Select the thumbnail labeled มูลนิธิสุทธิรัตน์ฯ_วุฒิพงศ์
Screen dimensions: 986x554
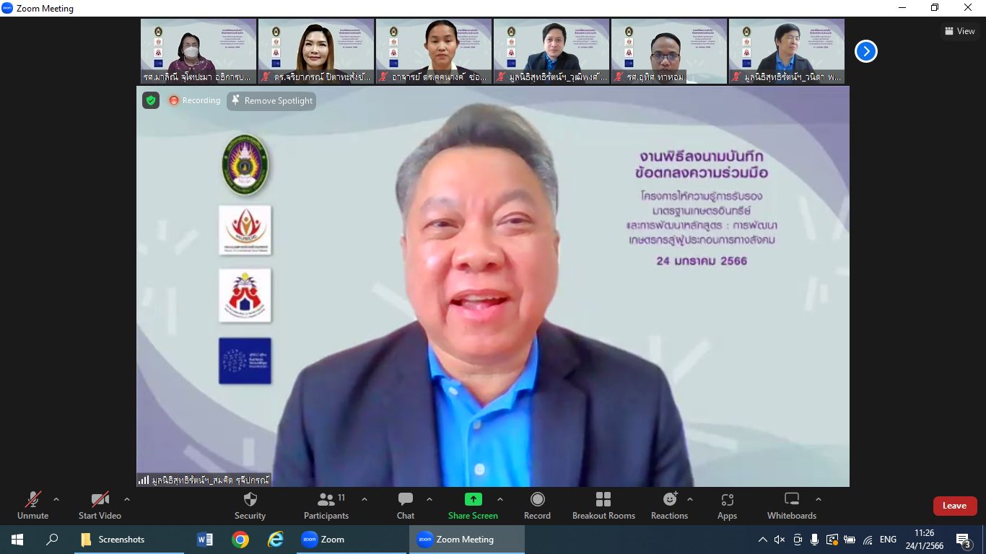click(551, 51)
